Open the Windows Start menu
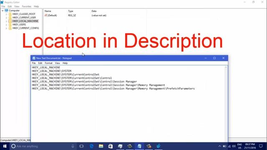 coord(5,146)
